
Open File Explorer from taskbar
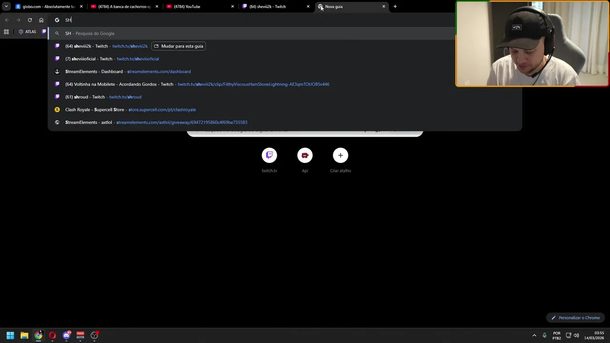tap(24, 335)
